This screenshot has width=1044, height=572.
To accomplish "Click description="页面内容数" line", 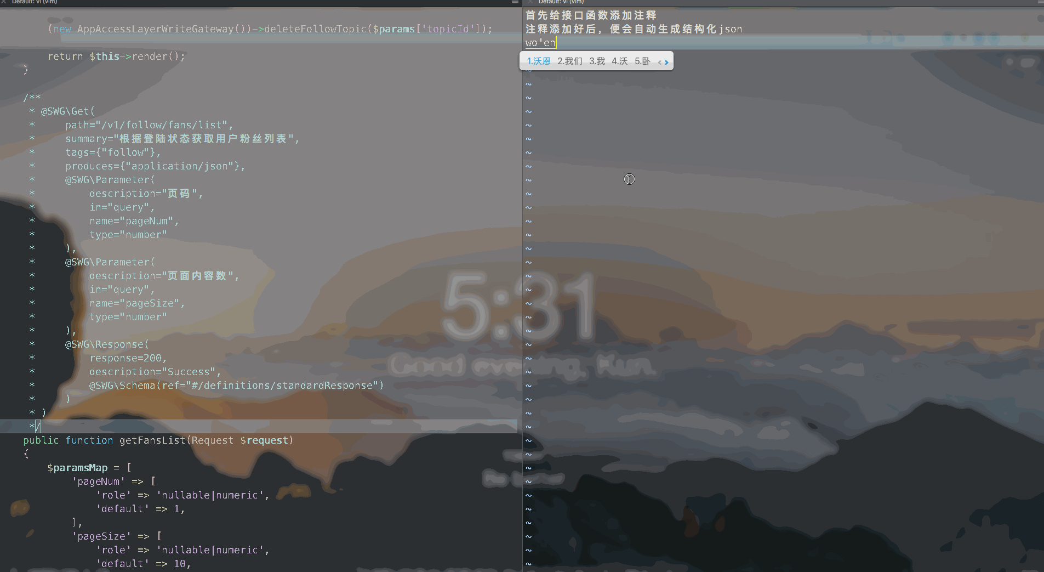I will point(164,276).
